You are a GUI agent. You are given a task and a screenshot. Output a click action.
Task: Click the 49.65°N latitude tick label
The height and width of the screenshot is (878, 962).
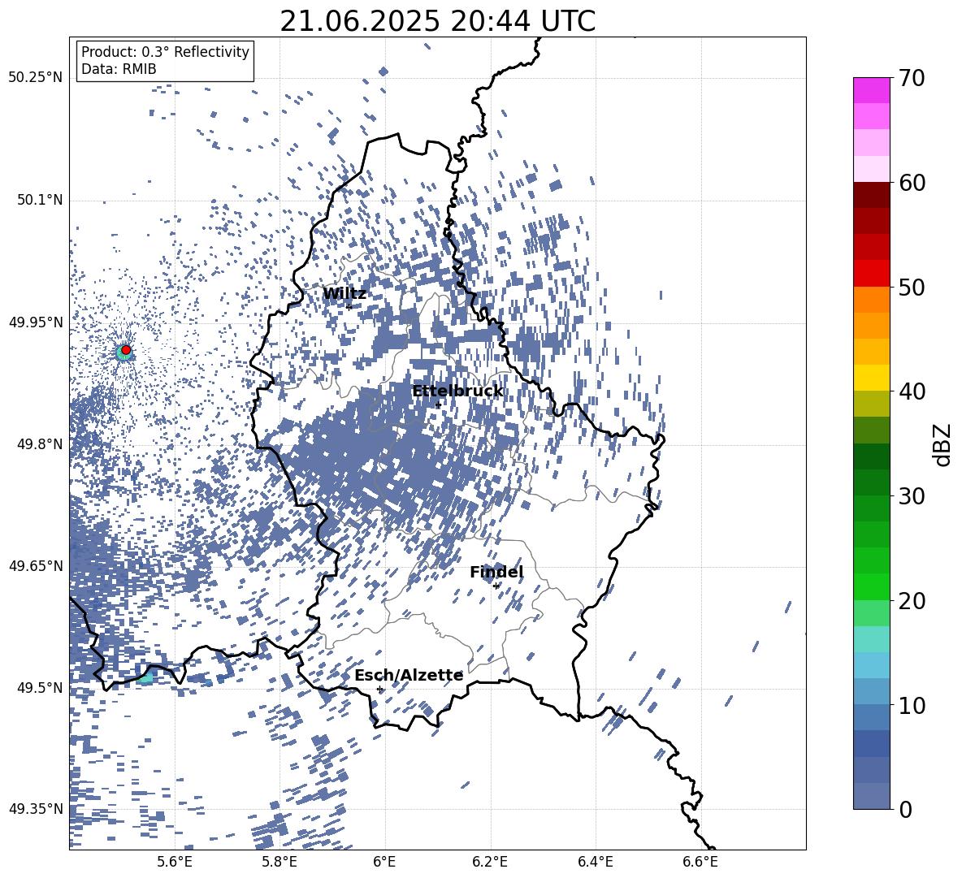[36, 565]
